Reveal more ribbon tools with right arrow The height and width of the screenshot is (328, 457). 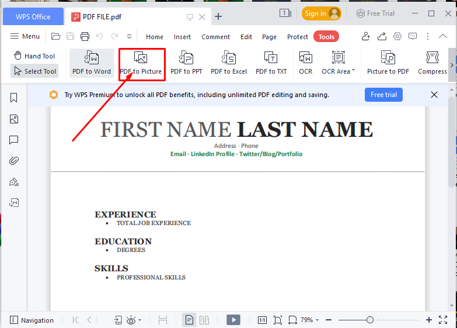[452, 65]
